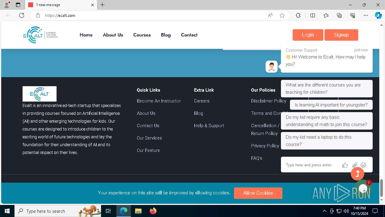385x217 pixels.
Task: Open emoji picker in chat
Action: coord(363,165)
